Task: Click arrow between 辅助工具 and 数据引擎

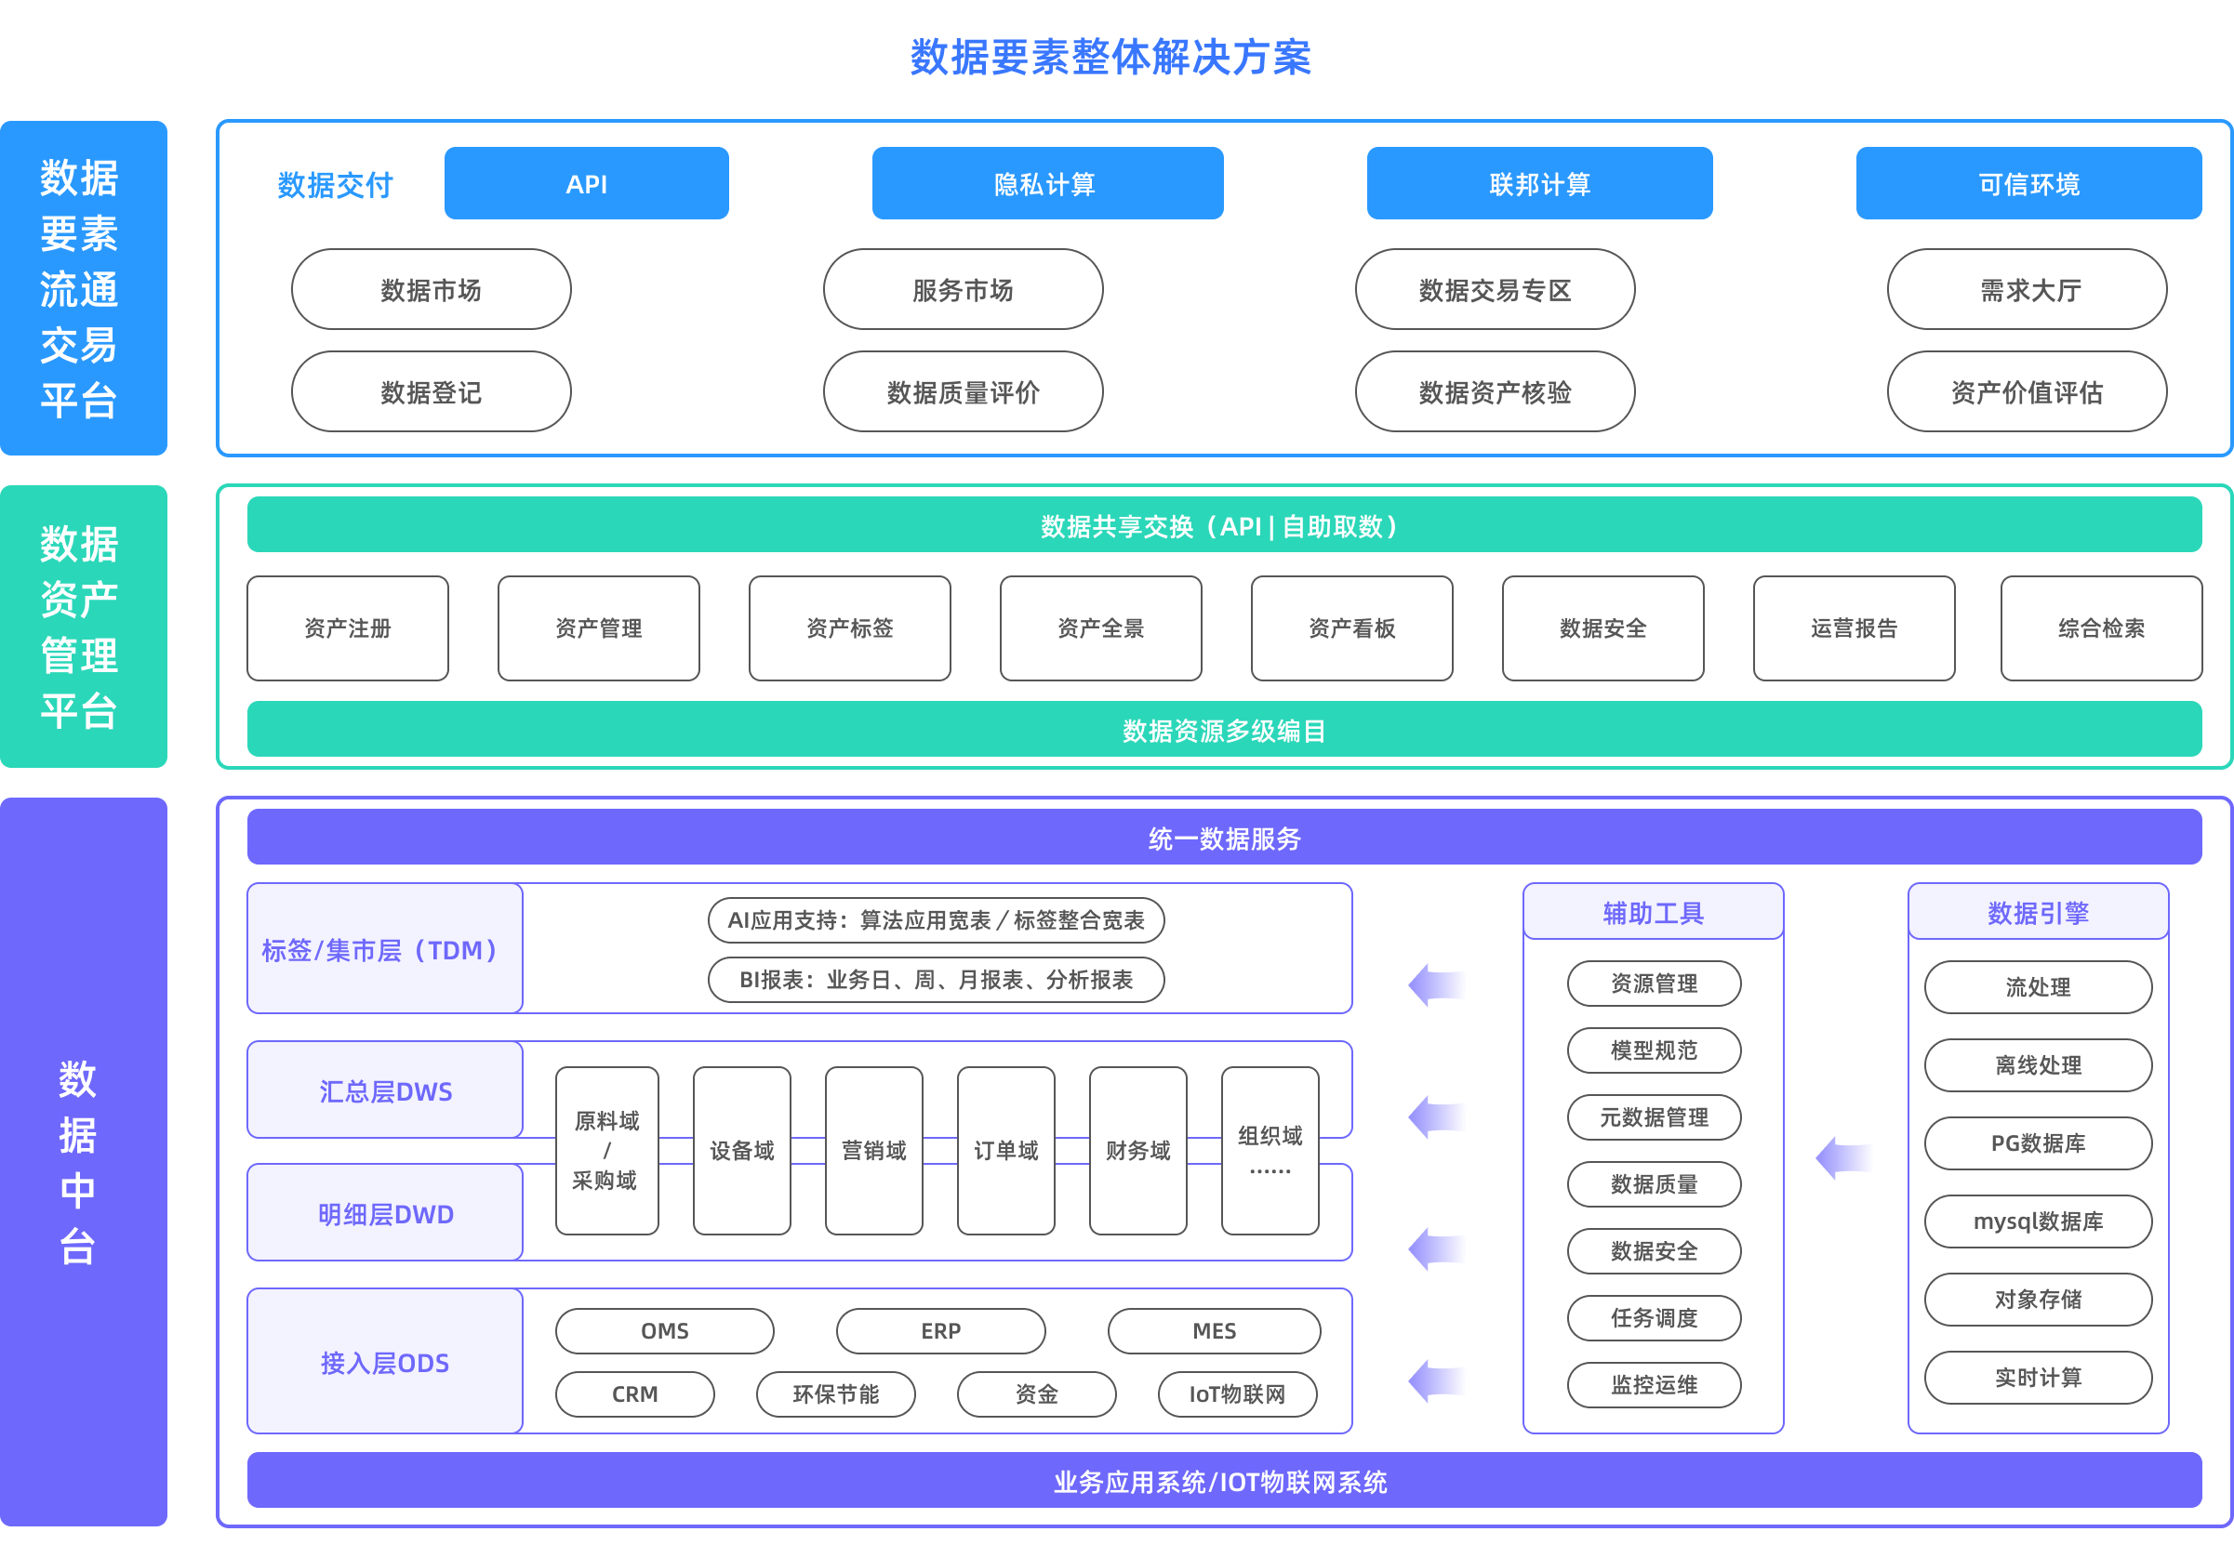Action: 1842,1156
